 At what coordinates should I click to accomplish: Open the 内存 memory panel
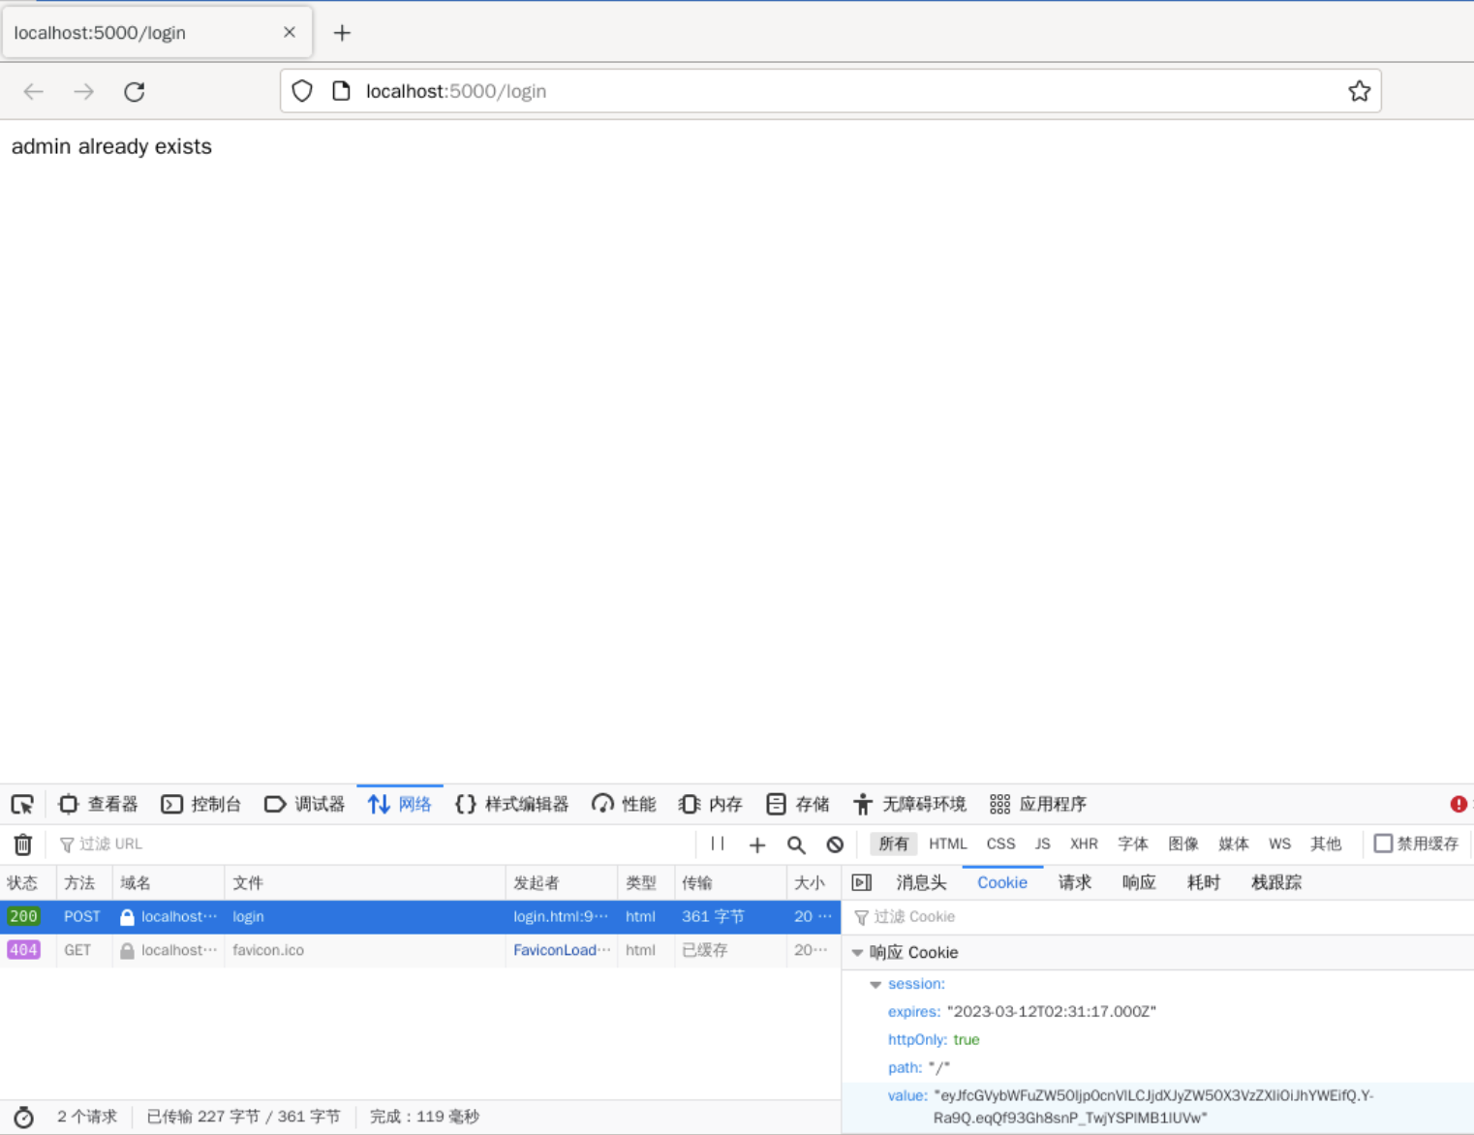(711, 804)
